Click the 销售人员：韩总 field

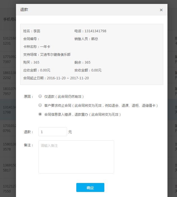pyautogui.click(x=86, y=39)
